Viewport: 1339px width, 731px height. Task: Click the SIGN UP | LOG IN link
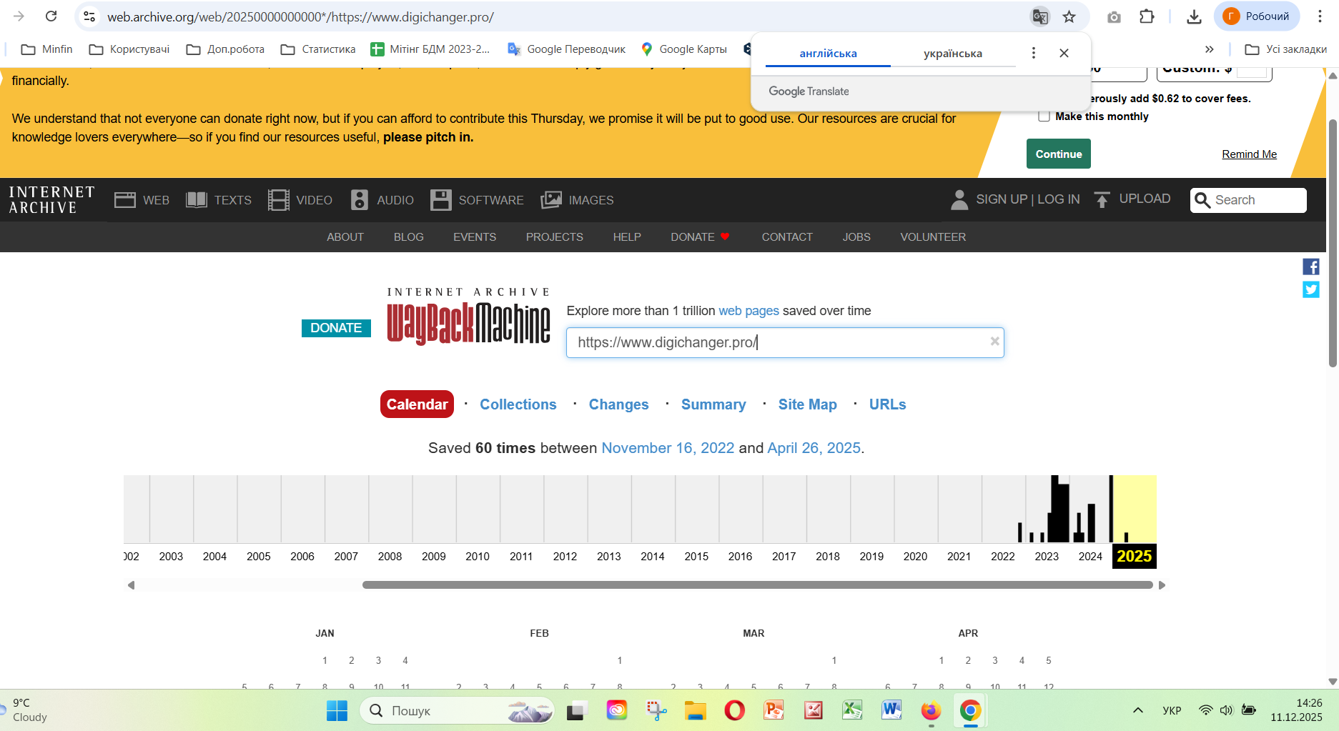click(x=1028, y=199)
